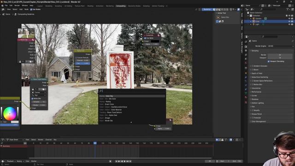295x166 pixels.
Task: Hide the Light object in outliner
Action: pyautogui.click(x=289, y=24)
